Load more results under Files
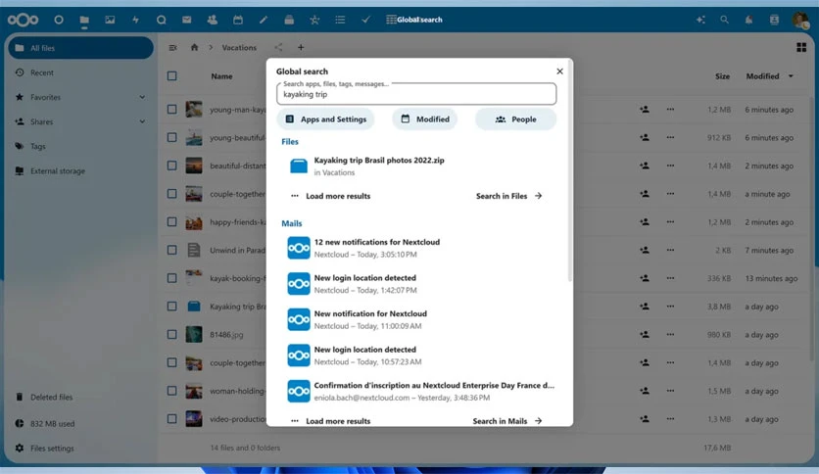Image resolution: width=819 pixels, height=474 pixels. pos(330,196)
